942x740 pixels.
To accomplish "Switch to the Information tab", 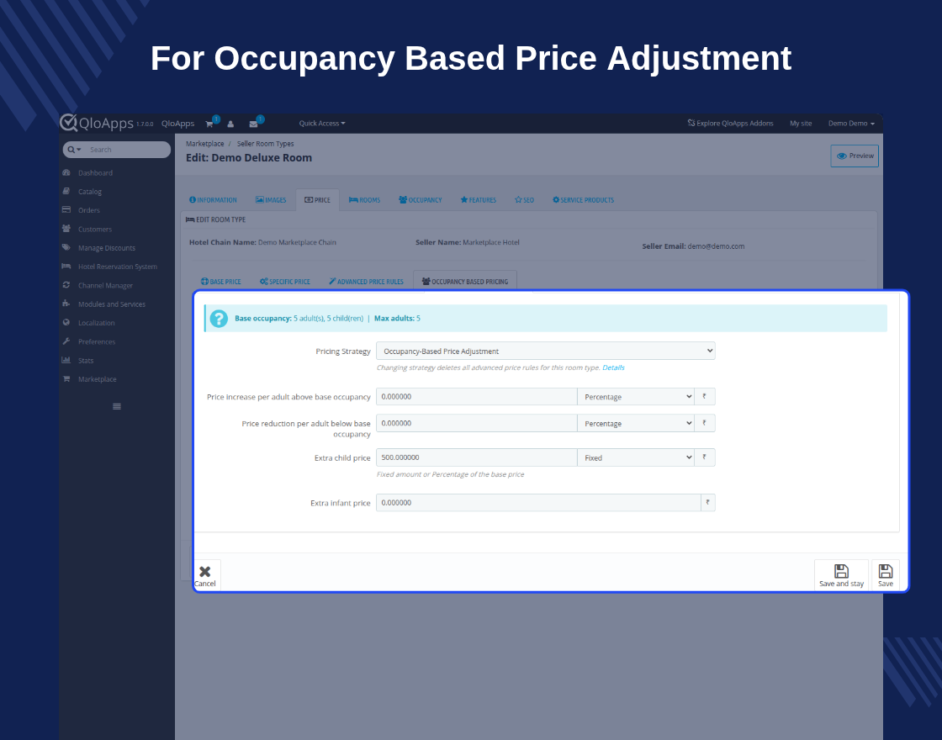I will [x=213, y=200].
